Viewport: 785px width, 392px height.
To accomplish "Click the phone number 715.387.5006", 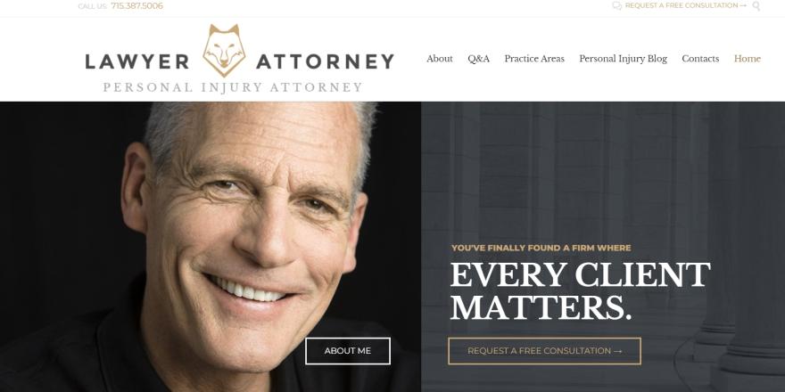I will [136, 6].
